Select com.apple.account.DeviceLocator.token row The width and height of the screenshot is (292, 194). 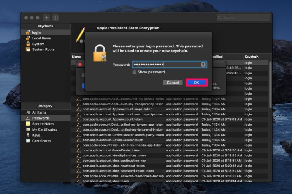tap(170, 140)
